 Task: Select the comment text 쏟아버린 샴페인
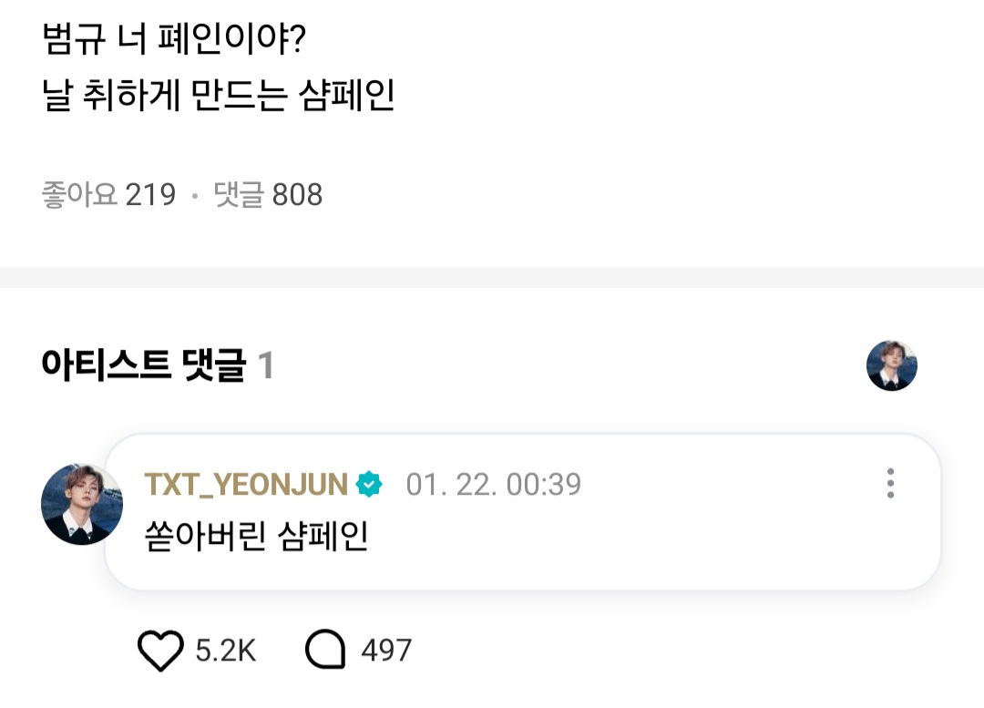[x=256, y=538]
